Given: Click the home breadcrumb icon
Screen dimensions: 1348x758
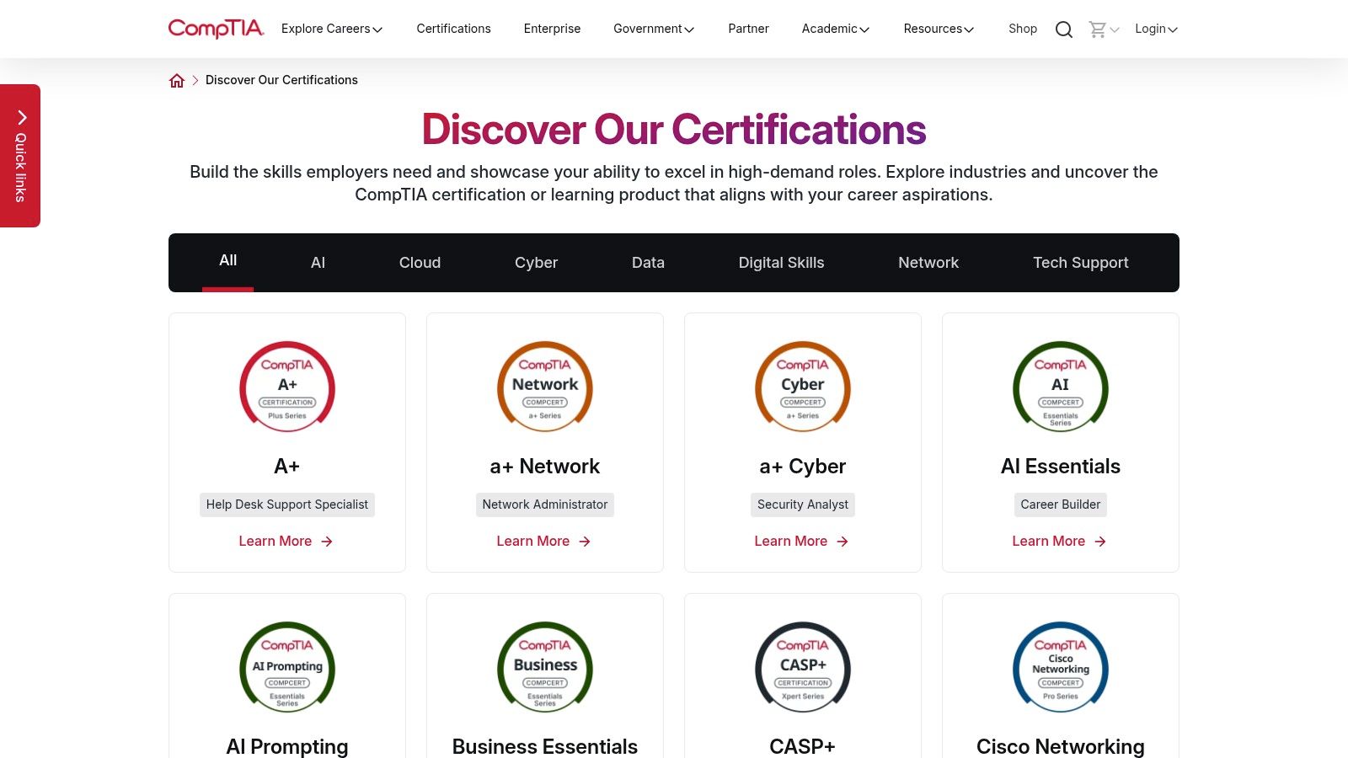Looking at the screenshot, I should 177,79.
